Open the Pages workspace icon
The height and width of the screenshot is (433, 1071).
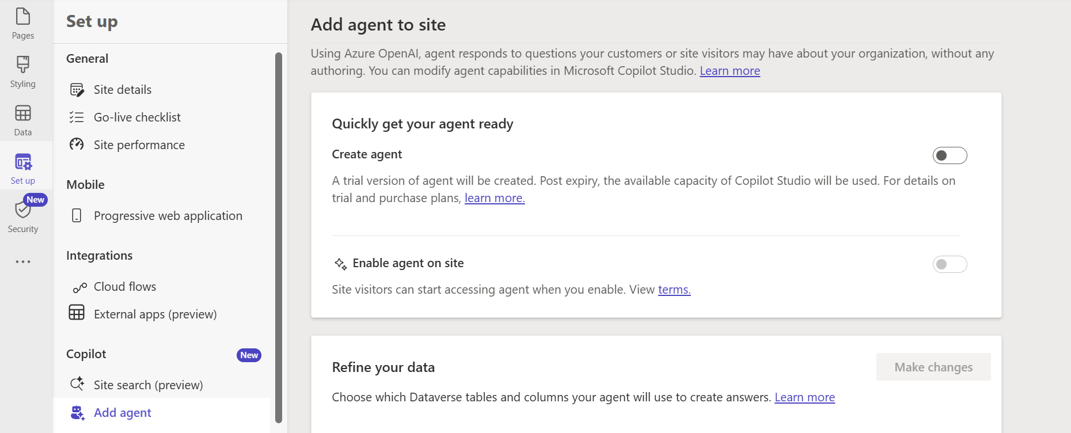point(23,17)
